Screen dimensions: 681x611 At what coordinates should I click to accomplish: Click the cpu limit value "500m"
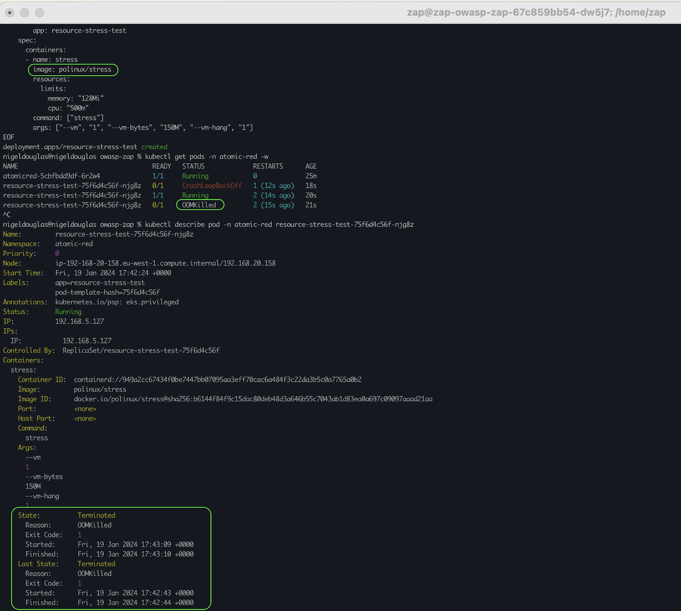(77, 108)
